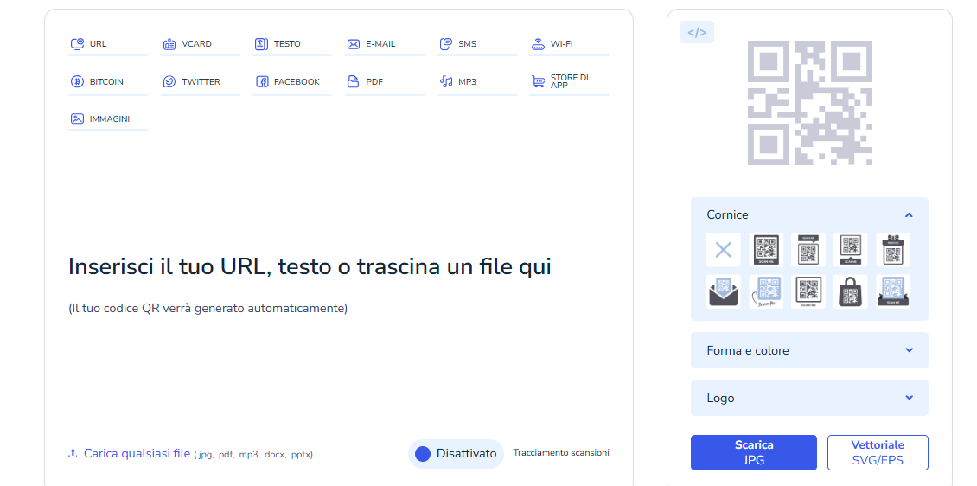Click the QR code preview image
This screenshot has width=977, height=486.
(x=809, y=103)
